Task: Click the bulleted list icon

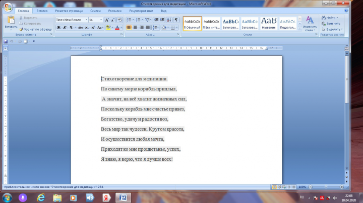Action: coord(129,20)
